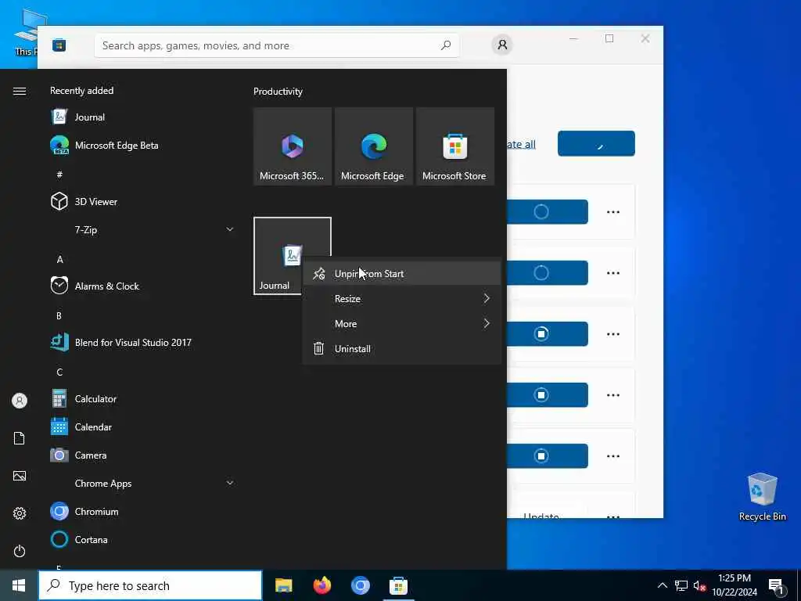Image resolution: width=801 pixels, height=601 pixels.
Task: Open Documents from Start sidebar
Action: (20, 438)
